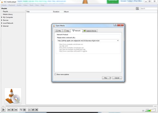Open the extended settings equalizer icon
The height and width of the screenshot is (113, 158).
tap(24, 110)
